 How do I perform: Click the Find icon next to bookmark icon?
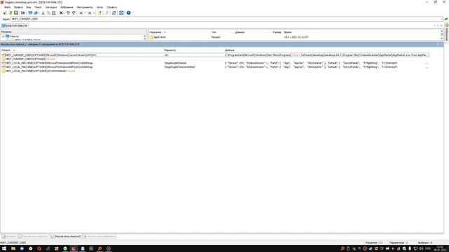pos(107,13)
